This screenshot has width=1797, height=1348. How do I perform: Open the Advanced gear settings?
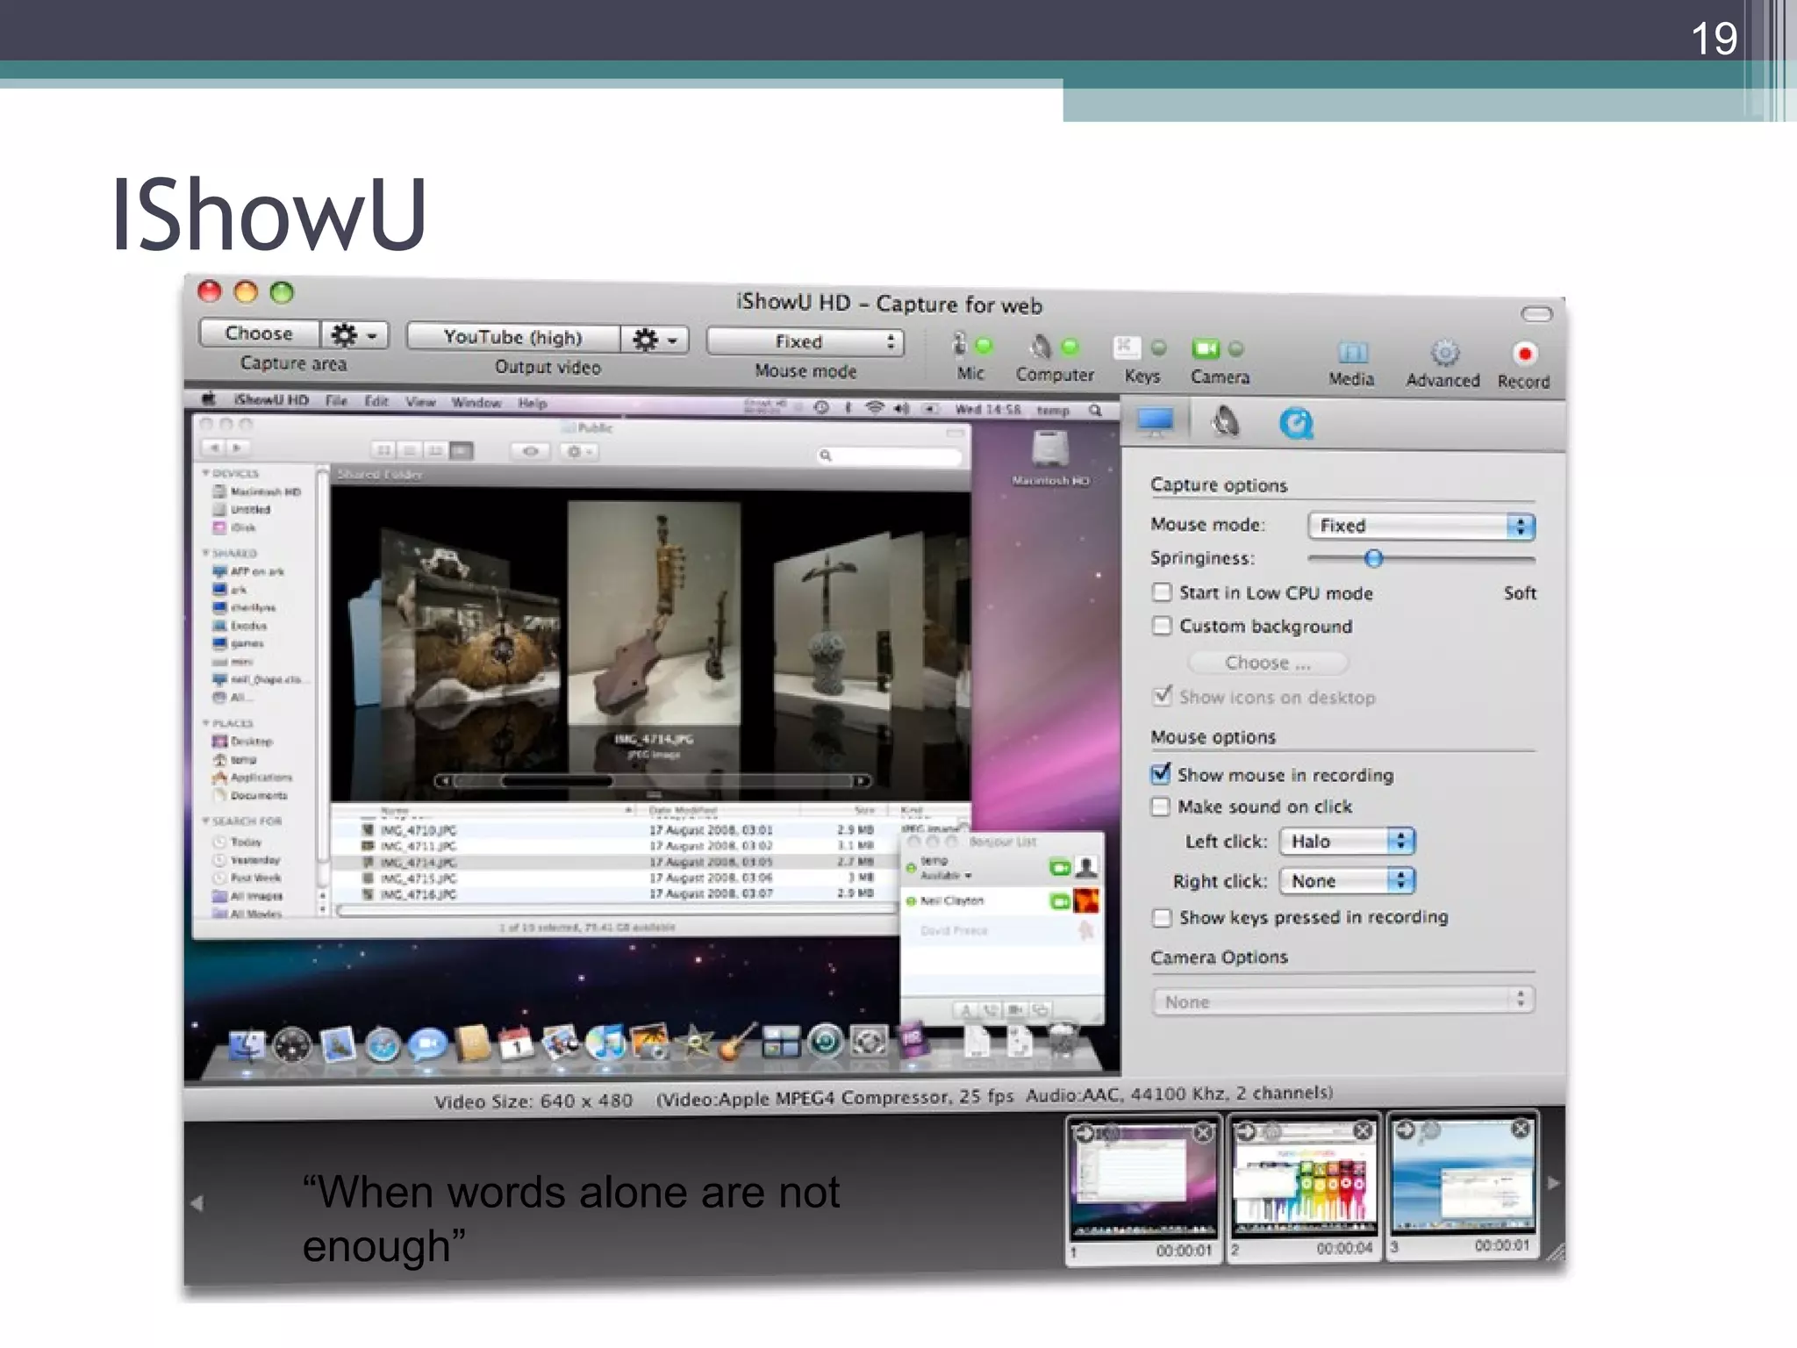click(1444, 353)
